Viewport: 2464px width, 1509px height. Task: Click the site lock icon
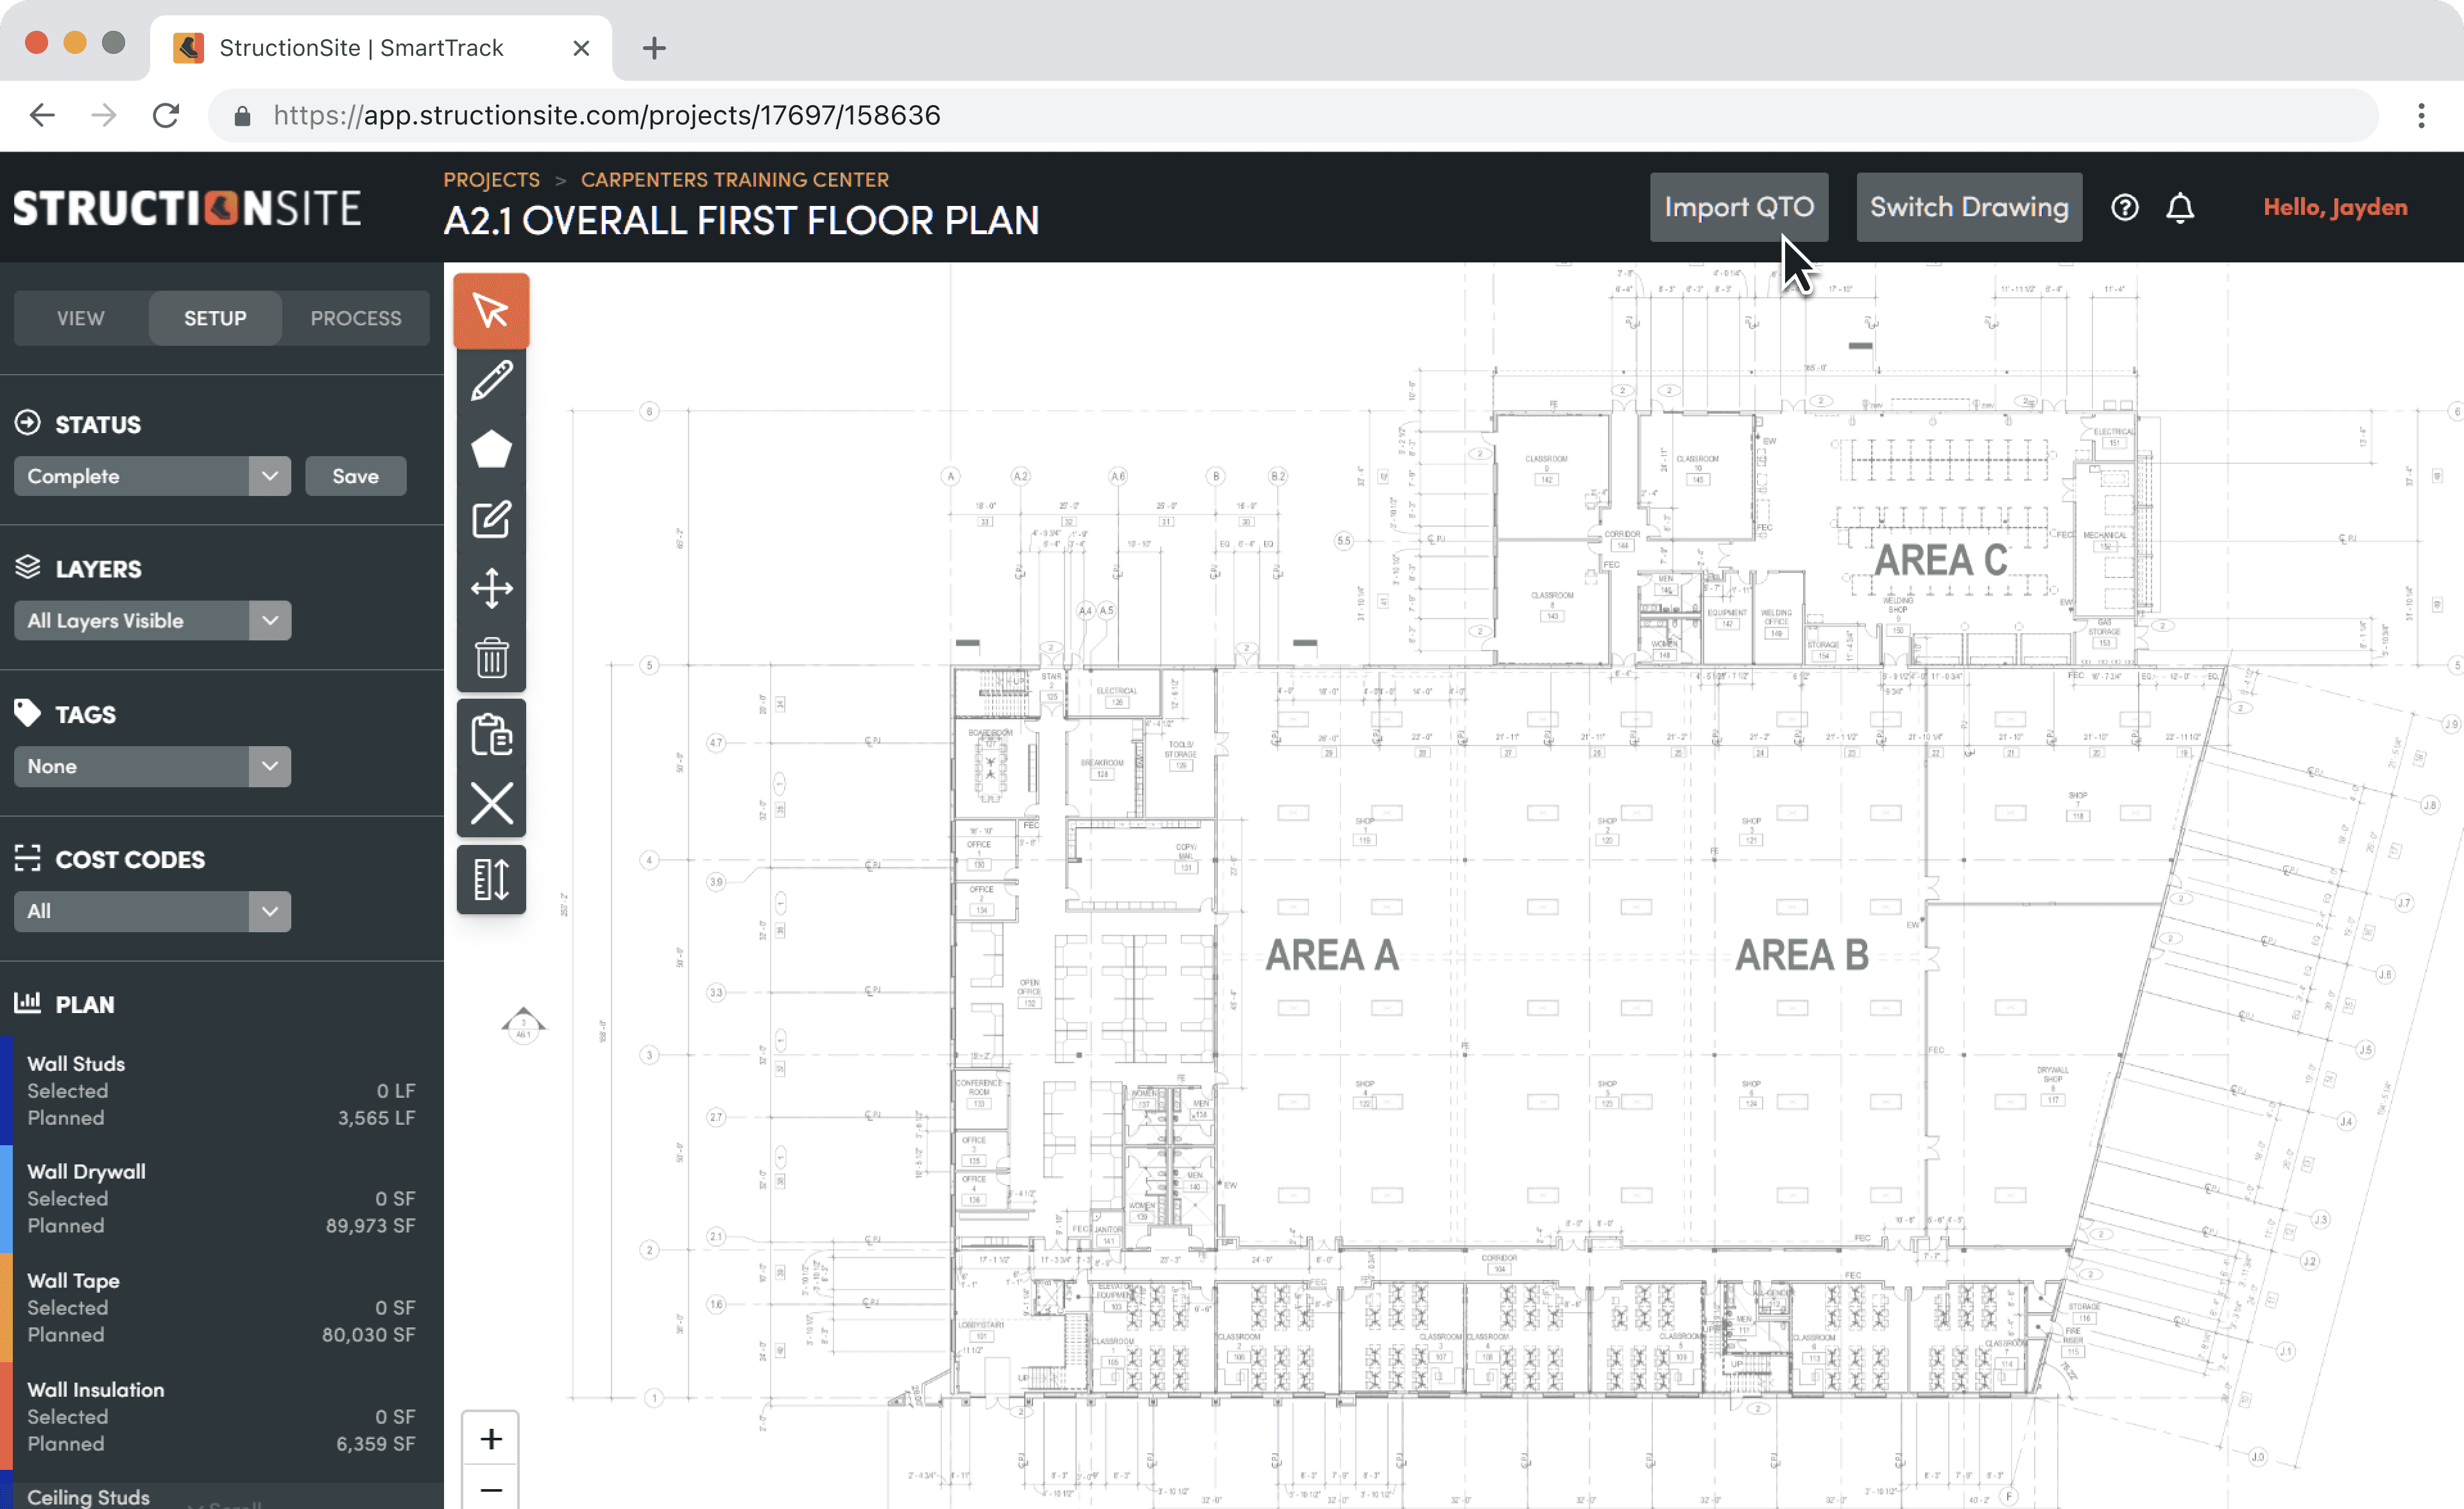242,116
